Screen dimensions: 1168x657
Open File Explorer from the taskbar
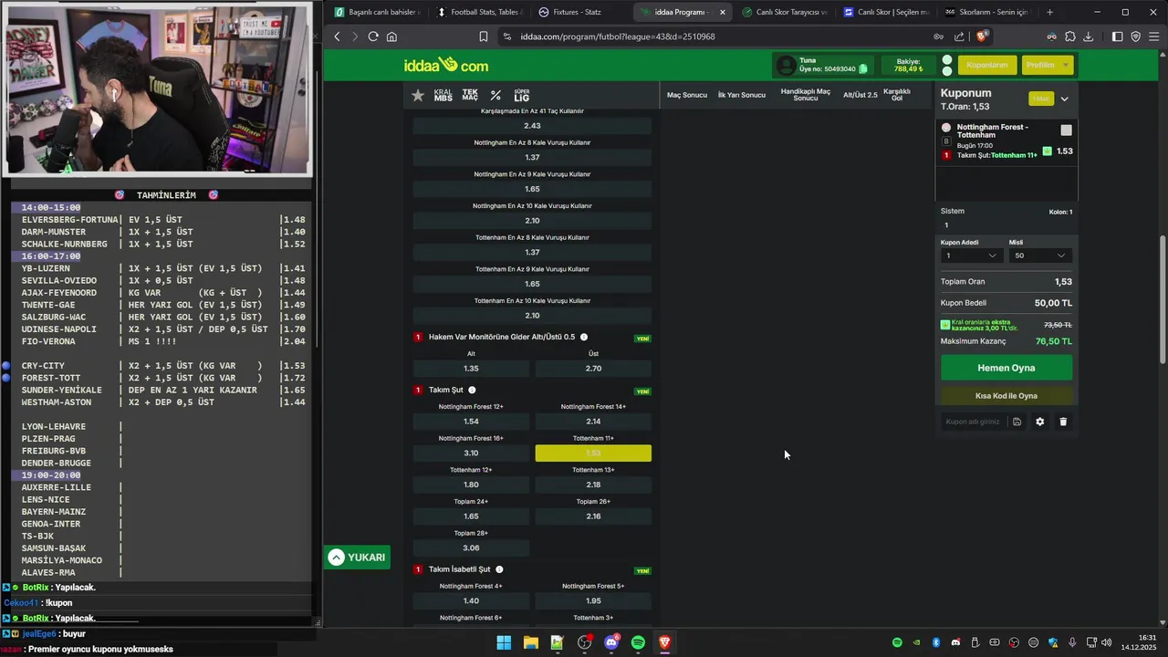530,642
